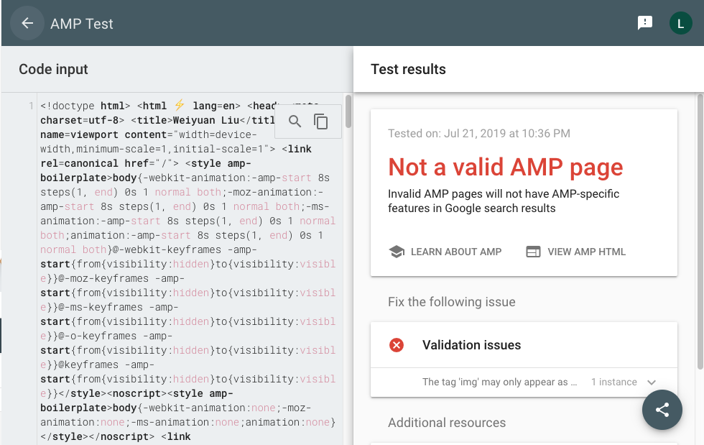The image size is (704, 445).
Task: Click the AMP Test page title
Action: (82, 24)
